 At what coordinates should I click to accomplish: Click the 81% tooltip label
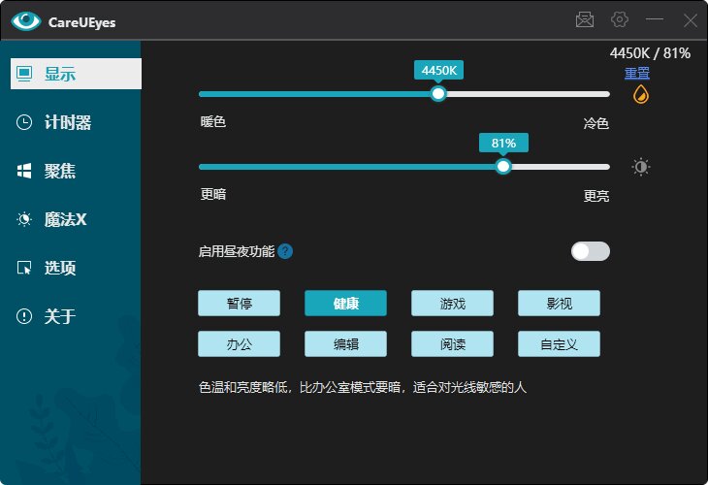coord(503,143)
